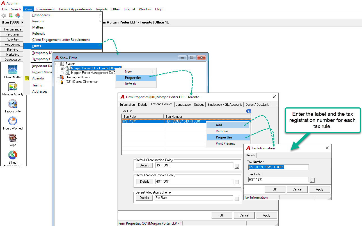Choose Add in the tax list context menu

pyautogui.click(x=228, y=125)
